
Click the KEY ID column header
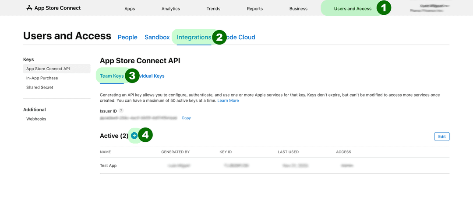point(226,152)
